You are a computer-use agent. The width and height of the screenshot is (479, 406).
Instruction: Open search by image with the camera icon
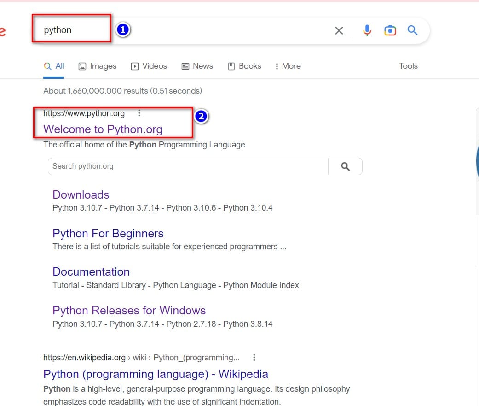(x=390, y=30)
